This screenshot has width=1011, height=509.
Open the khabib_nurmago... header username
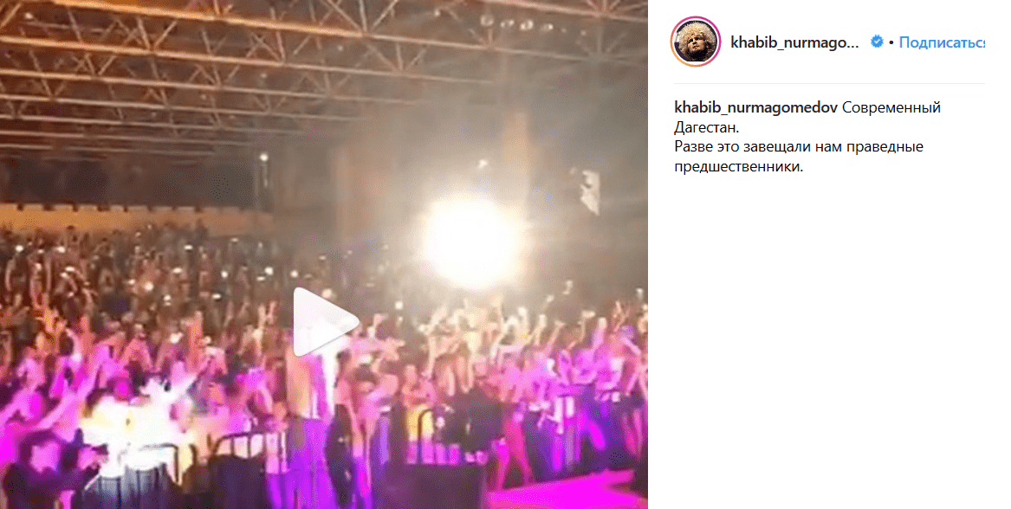click(794, 42)
